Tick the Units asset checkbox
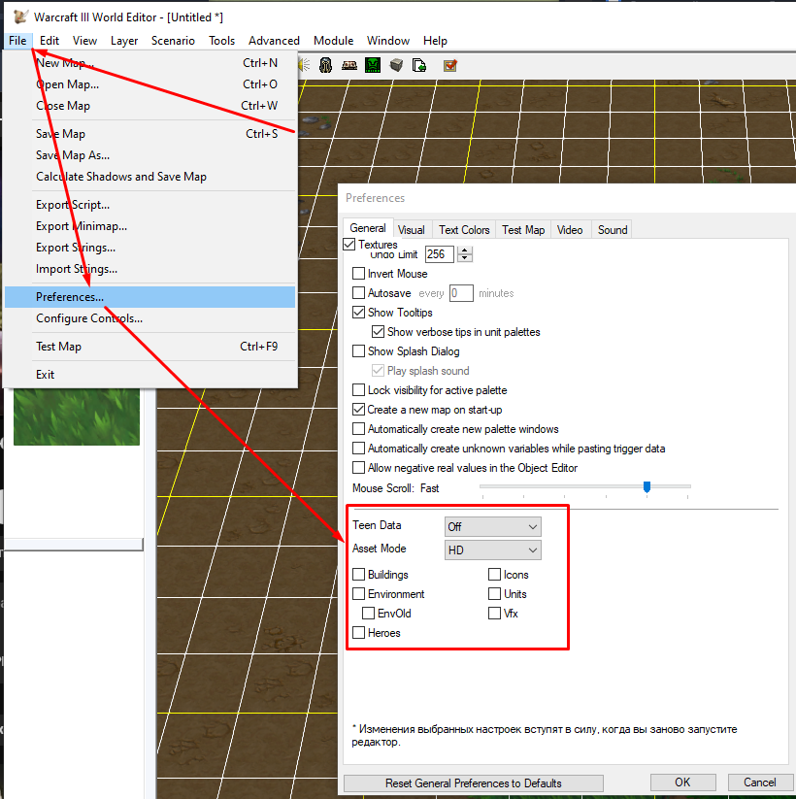Viewport: 796px width, 799px height. [494, 594]
